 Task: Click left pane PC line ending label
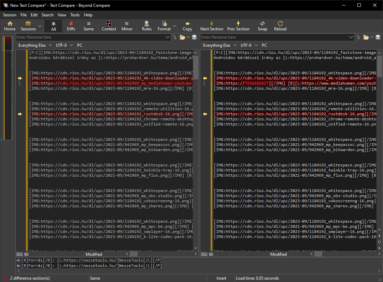(80, 45)
